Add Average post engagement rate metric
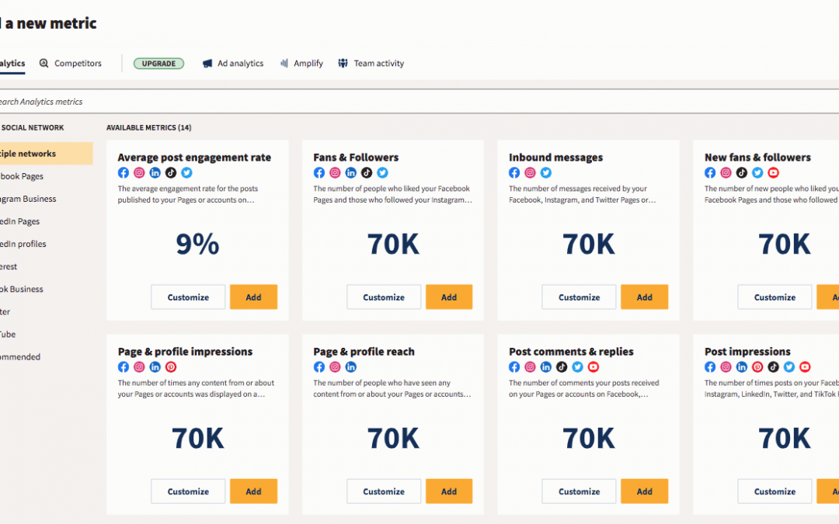 point(253,297)
